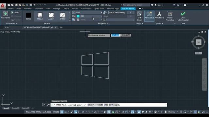Click the Undo command line option

point(106,105)
